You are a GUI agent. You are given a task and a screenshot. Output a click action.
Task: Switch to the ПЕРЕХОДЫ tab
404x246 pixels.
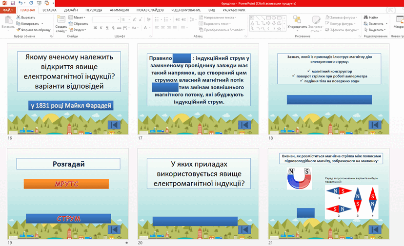tap(94, 10)
